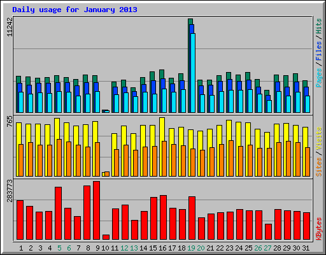
Task: Click the red KBytes bar for day 1
Action: pyautogui.click(x=20, y=220)
